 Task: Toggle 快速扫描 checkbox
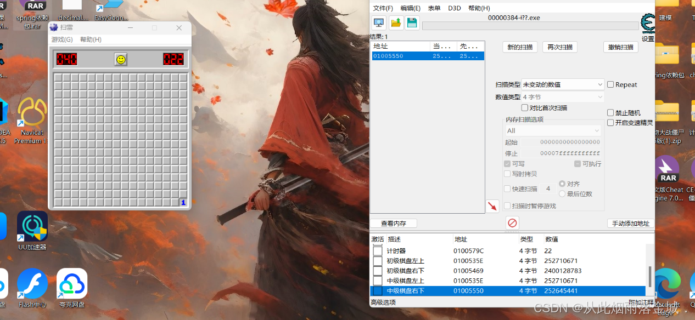pos(507,188)
